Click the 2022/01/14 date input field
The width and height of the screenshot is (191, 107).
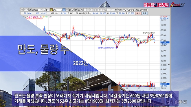pyautogui.click(x=140, y=10)
